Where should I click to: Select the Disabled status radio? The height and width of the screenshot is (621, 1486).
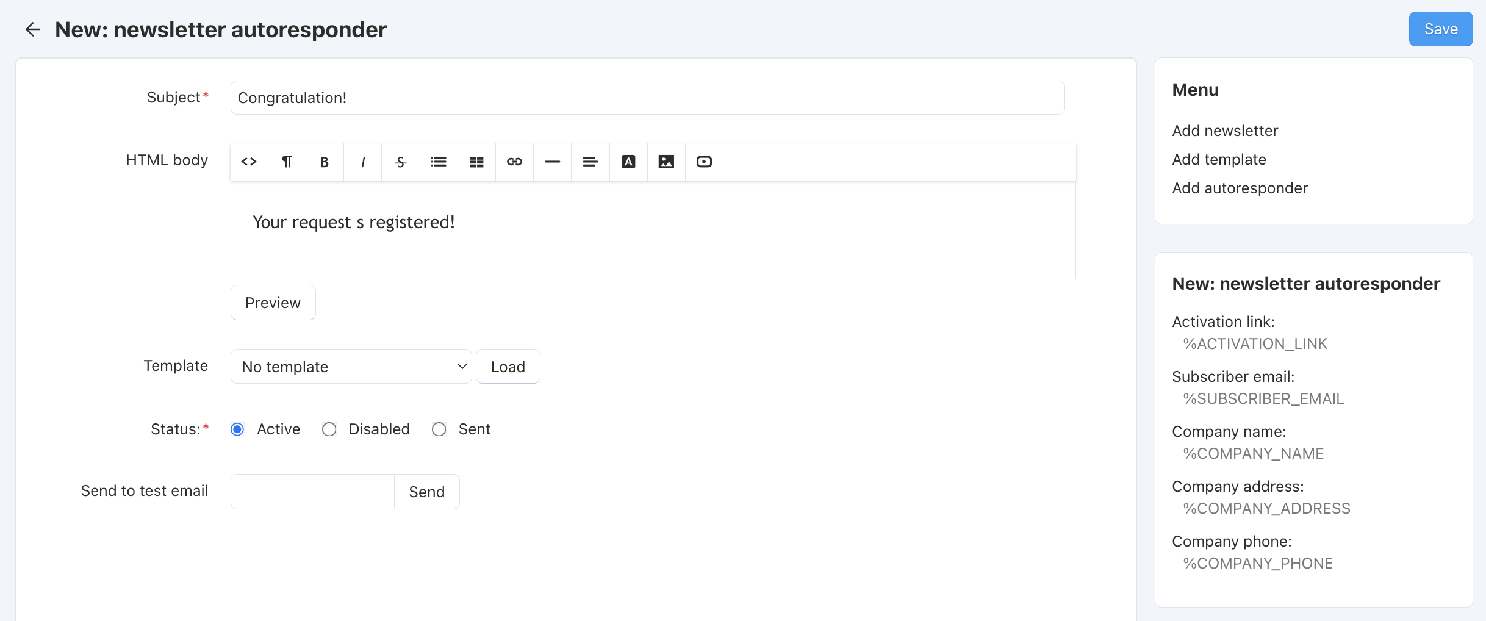coord(329,429)
